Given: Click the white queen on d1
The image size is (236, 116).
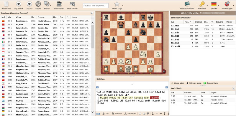Looking at the screenshot, I should pos(128,69).
